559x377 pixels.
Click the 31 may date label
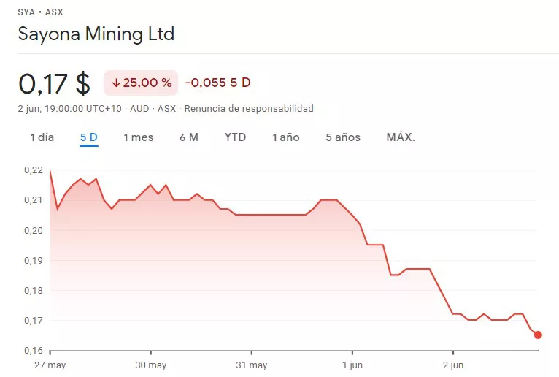coord(251,365)
